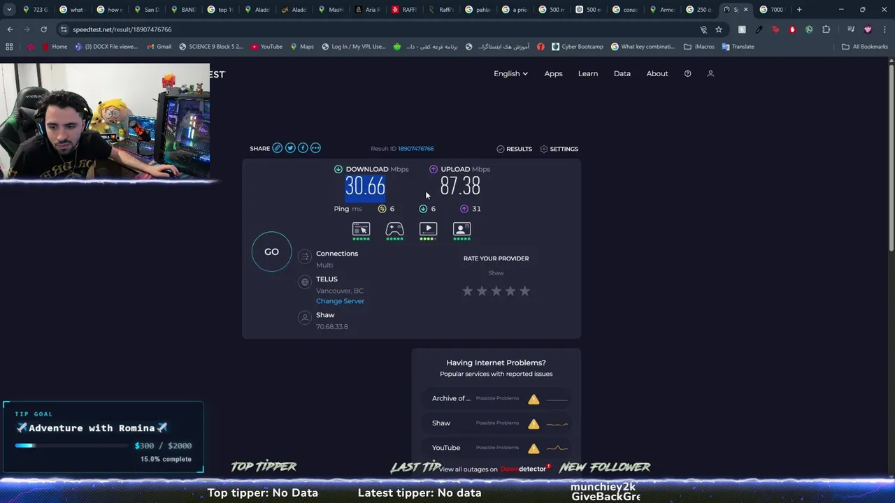The height and width of the screenshot is (503, 895).
Task: Click Change Server link
Action: pyautogui.click(x=340, y=301)
